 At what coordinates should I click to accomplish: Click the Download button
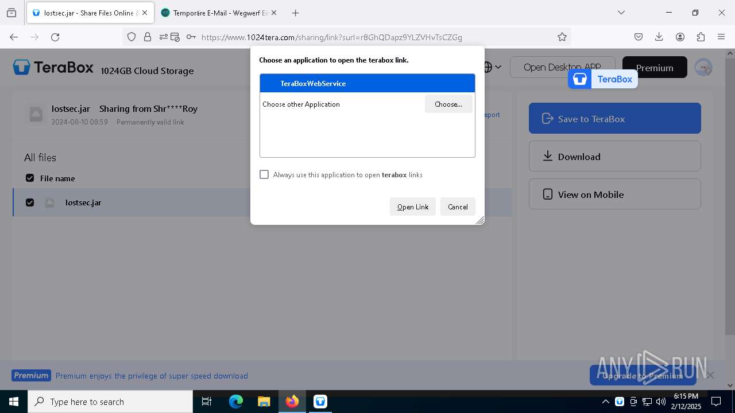pos(615,156)
